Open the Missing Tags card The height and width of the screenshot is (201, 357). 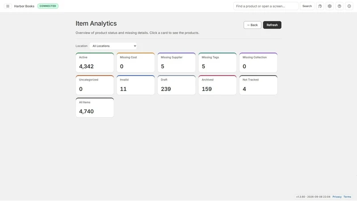pos(217,63)
